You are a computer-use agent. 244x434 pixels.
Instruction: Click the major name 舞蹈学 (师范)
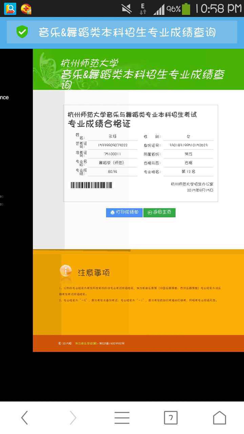point(111,163)
